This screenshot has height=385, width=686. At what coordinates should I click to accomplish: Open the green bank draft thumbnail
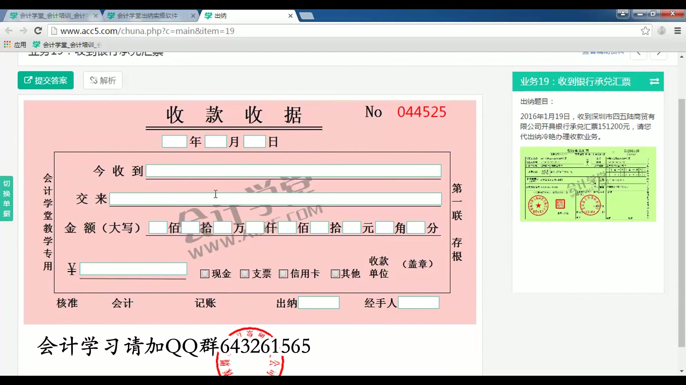pyautogui.click(x=588, y=184)
